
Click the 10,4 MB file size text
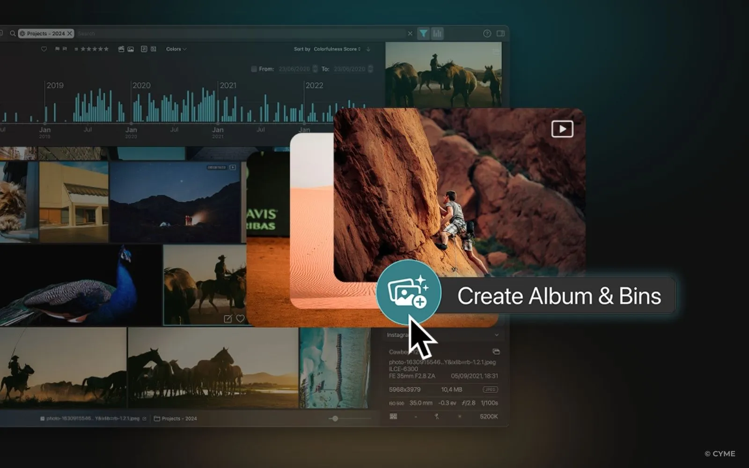(451, 389)
